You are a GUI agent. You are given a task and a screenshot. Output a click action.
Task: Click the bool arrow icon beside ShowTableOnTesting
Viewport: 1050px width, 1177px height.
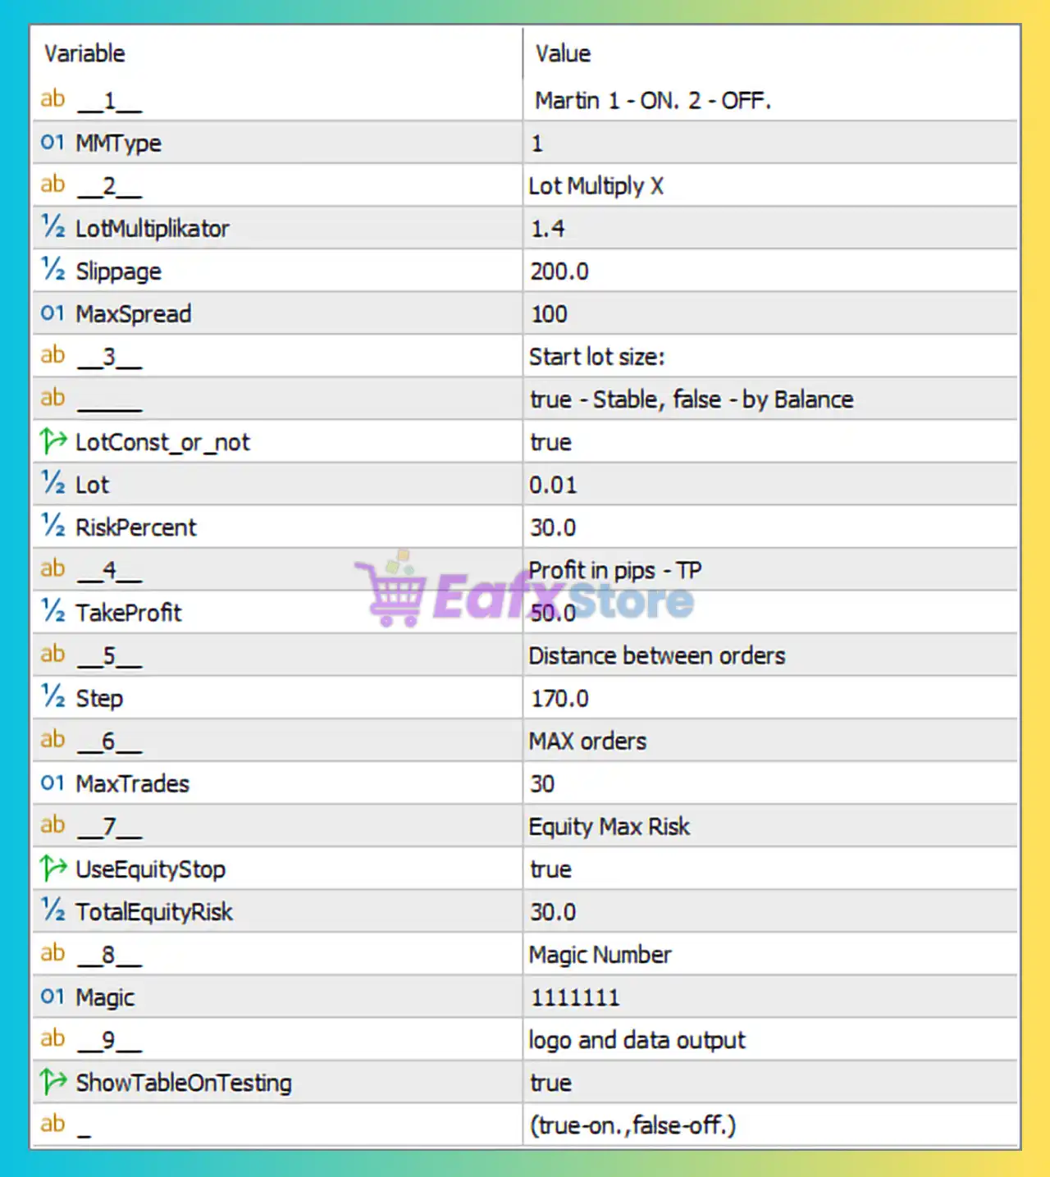(x=53, y=1081)
